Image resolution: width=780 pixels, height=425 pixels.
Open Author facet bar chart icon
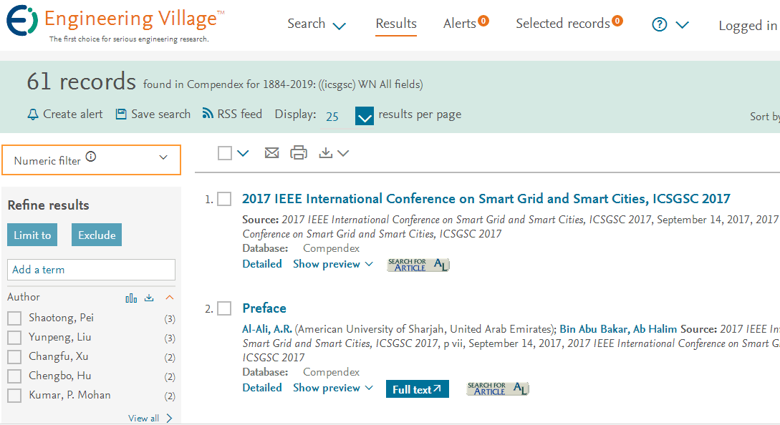tap(131, 298)
